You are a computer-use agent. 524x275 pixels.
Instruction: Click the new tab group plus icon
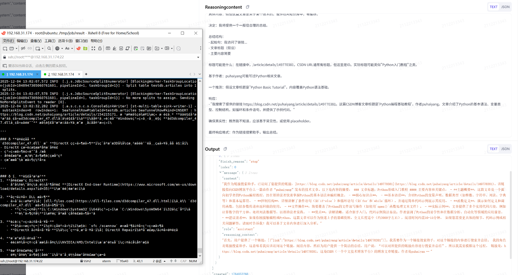[x=157, y=49]
